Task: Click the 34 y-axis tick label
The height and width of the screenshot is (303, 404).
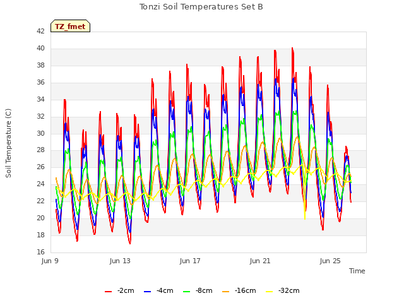Action: 40,99
